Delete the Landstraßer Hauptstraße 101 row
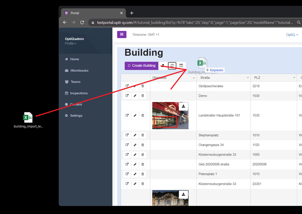This screenshot has width=302, height=214. (143, 116)
